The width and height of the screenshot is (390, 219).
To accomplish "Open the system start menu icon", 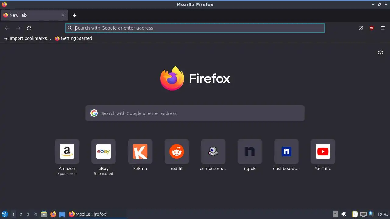I will tap(5, 214).
